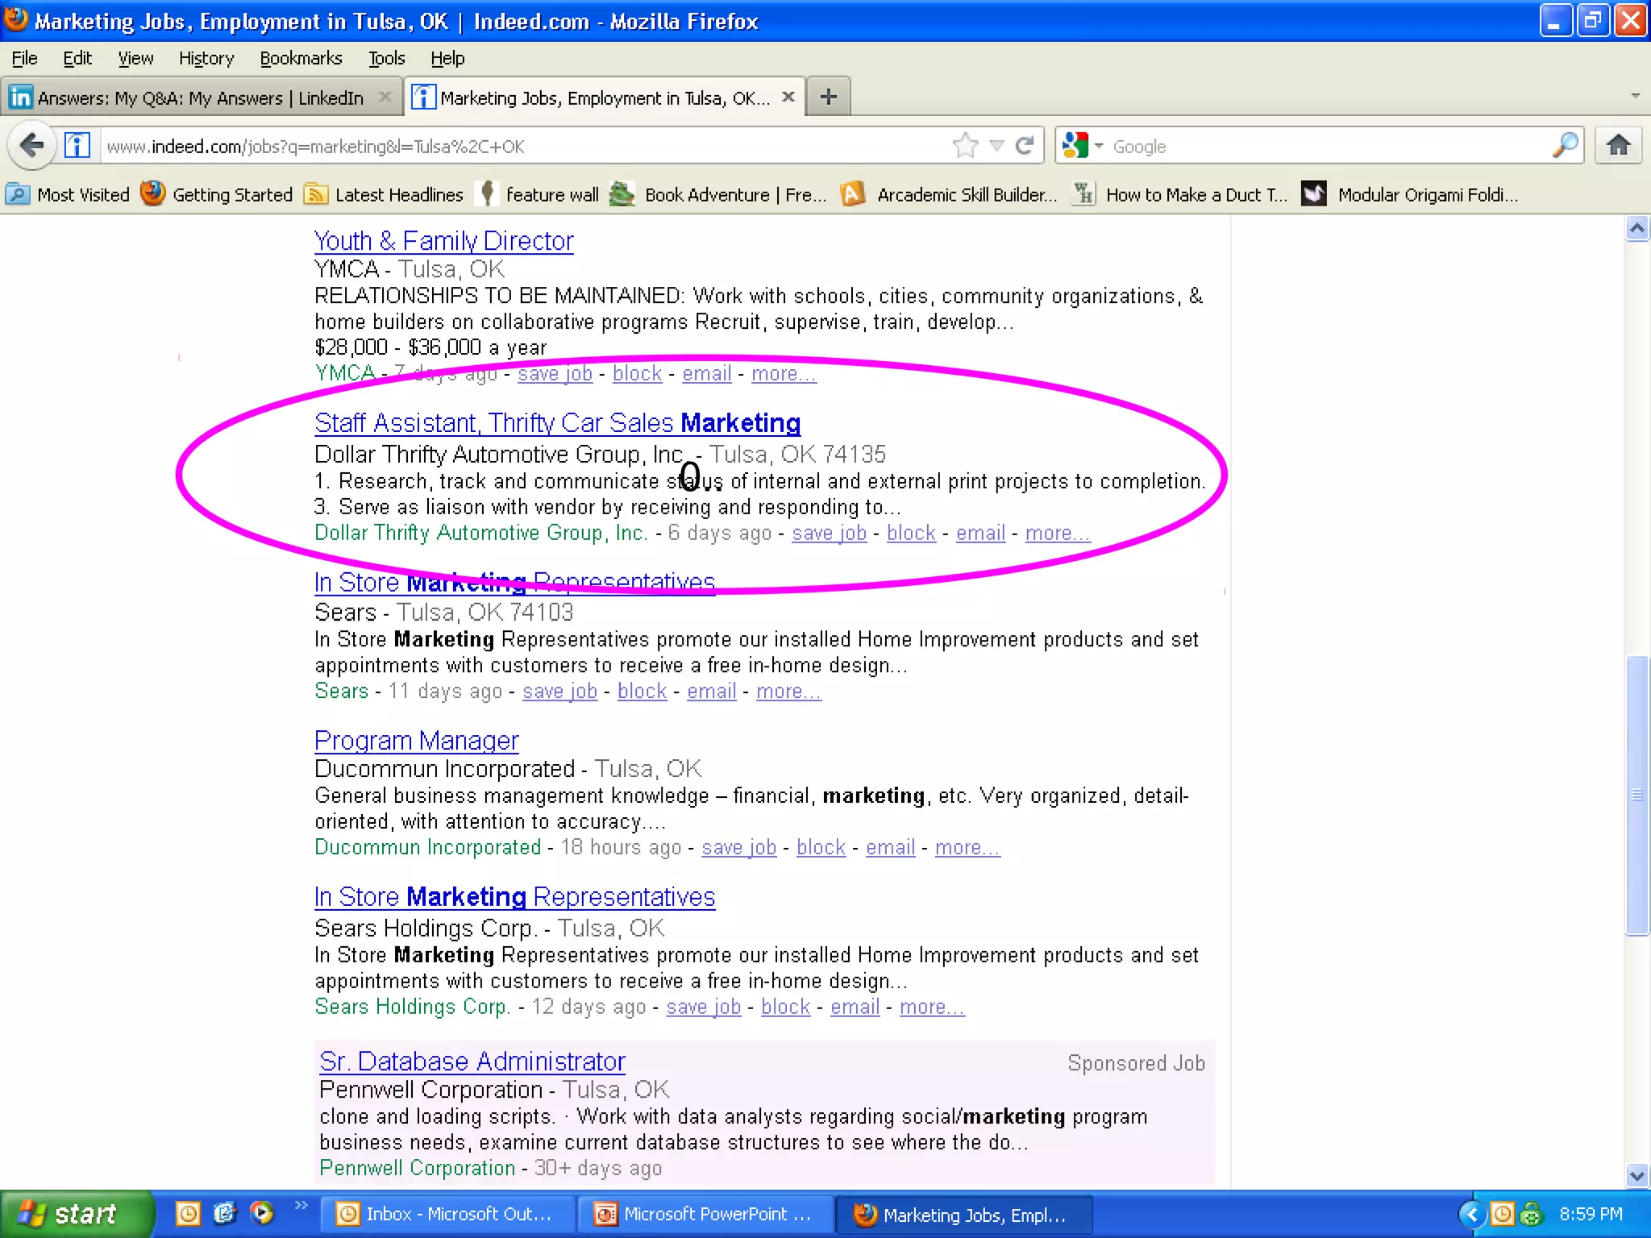Expand the URL history dropdown arrow

(997, 146)
